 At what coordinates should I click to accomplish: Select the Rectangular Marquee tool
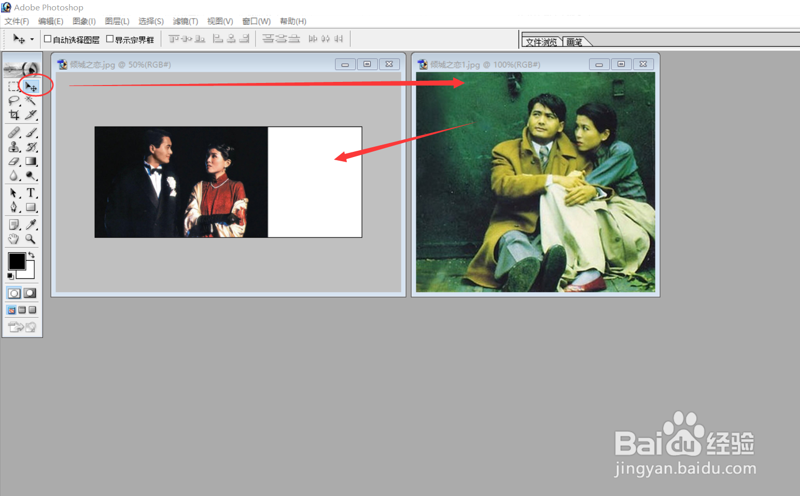coord(14,87)
